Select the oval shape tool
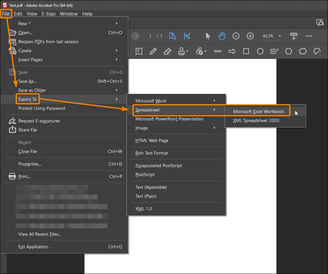 point(260,51)
